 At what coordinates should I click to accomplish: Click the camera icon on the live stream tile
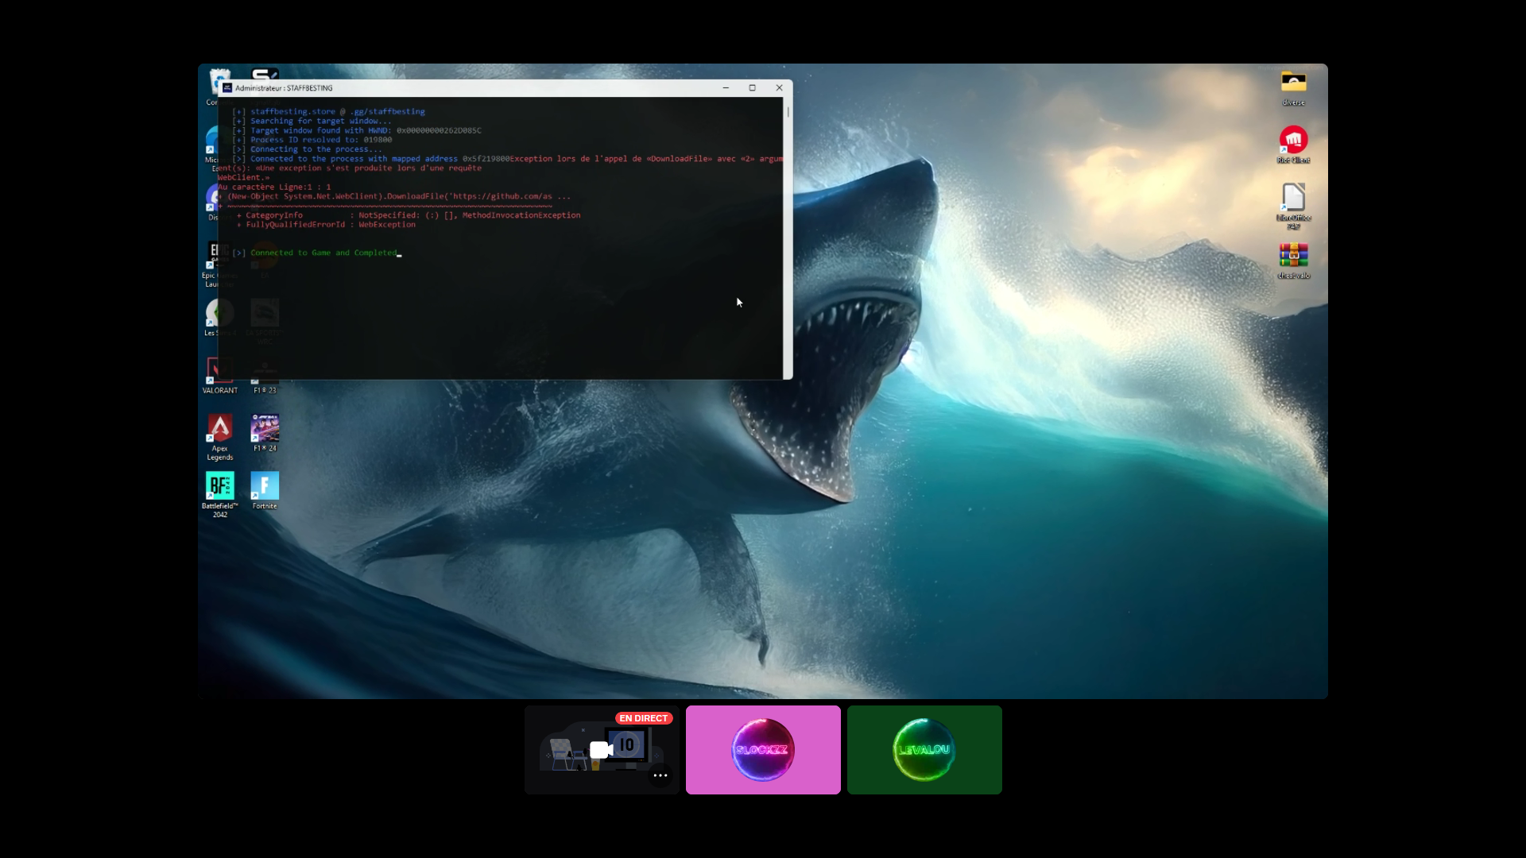(x=602, y=750)
